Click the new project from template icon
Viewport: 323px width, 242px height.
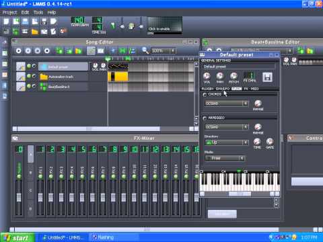click(x=16, y=22)
